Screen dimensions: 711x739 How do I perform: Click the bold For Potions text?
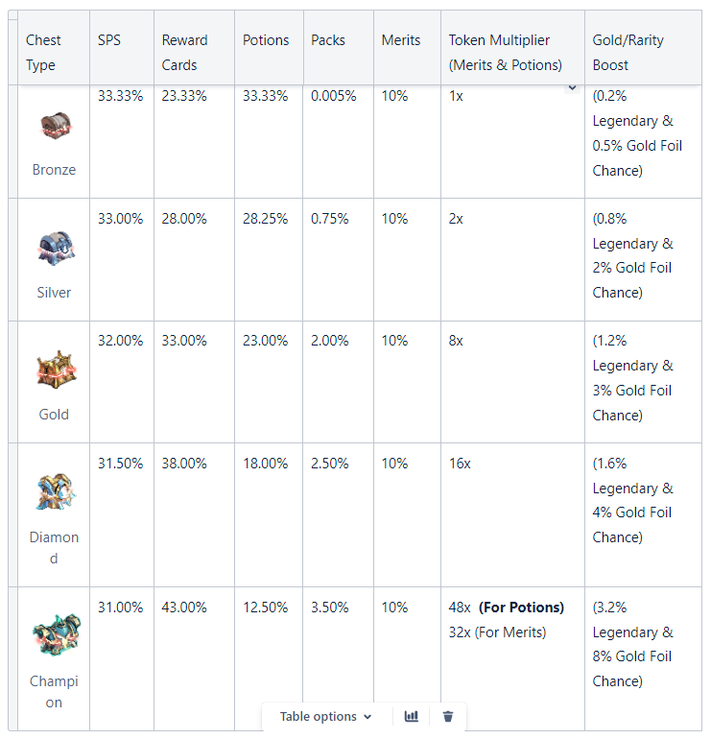pyautogui.click(x=521, y=607)
